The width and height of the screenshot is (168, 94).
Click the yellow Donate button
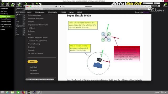[33, 62]
